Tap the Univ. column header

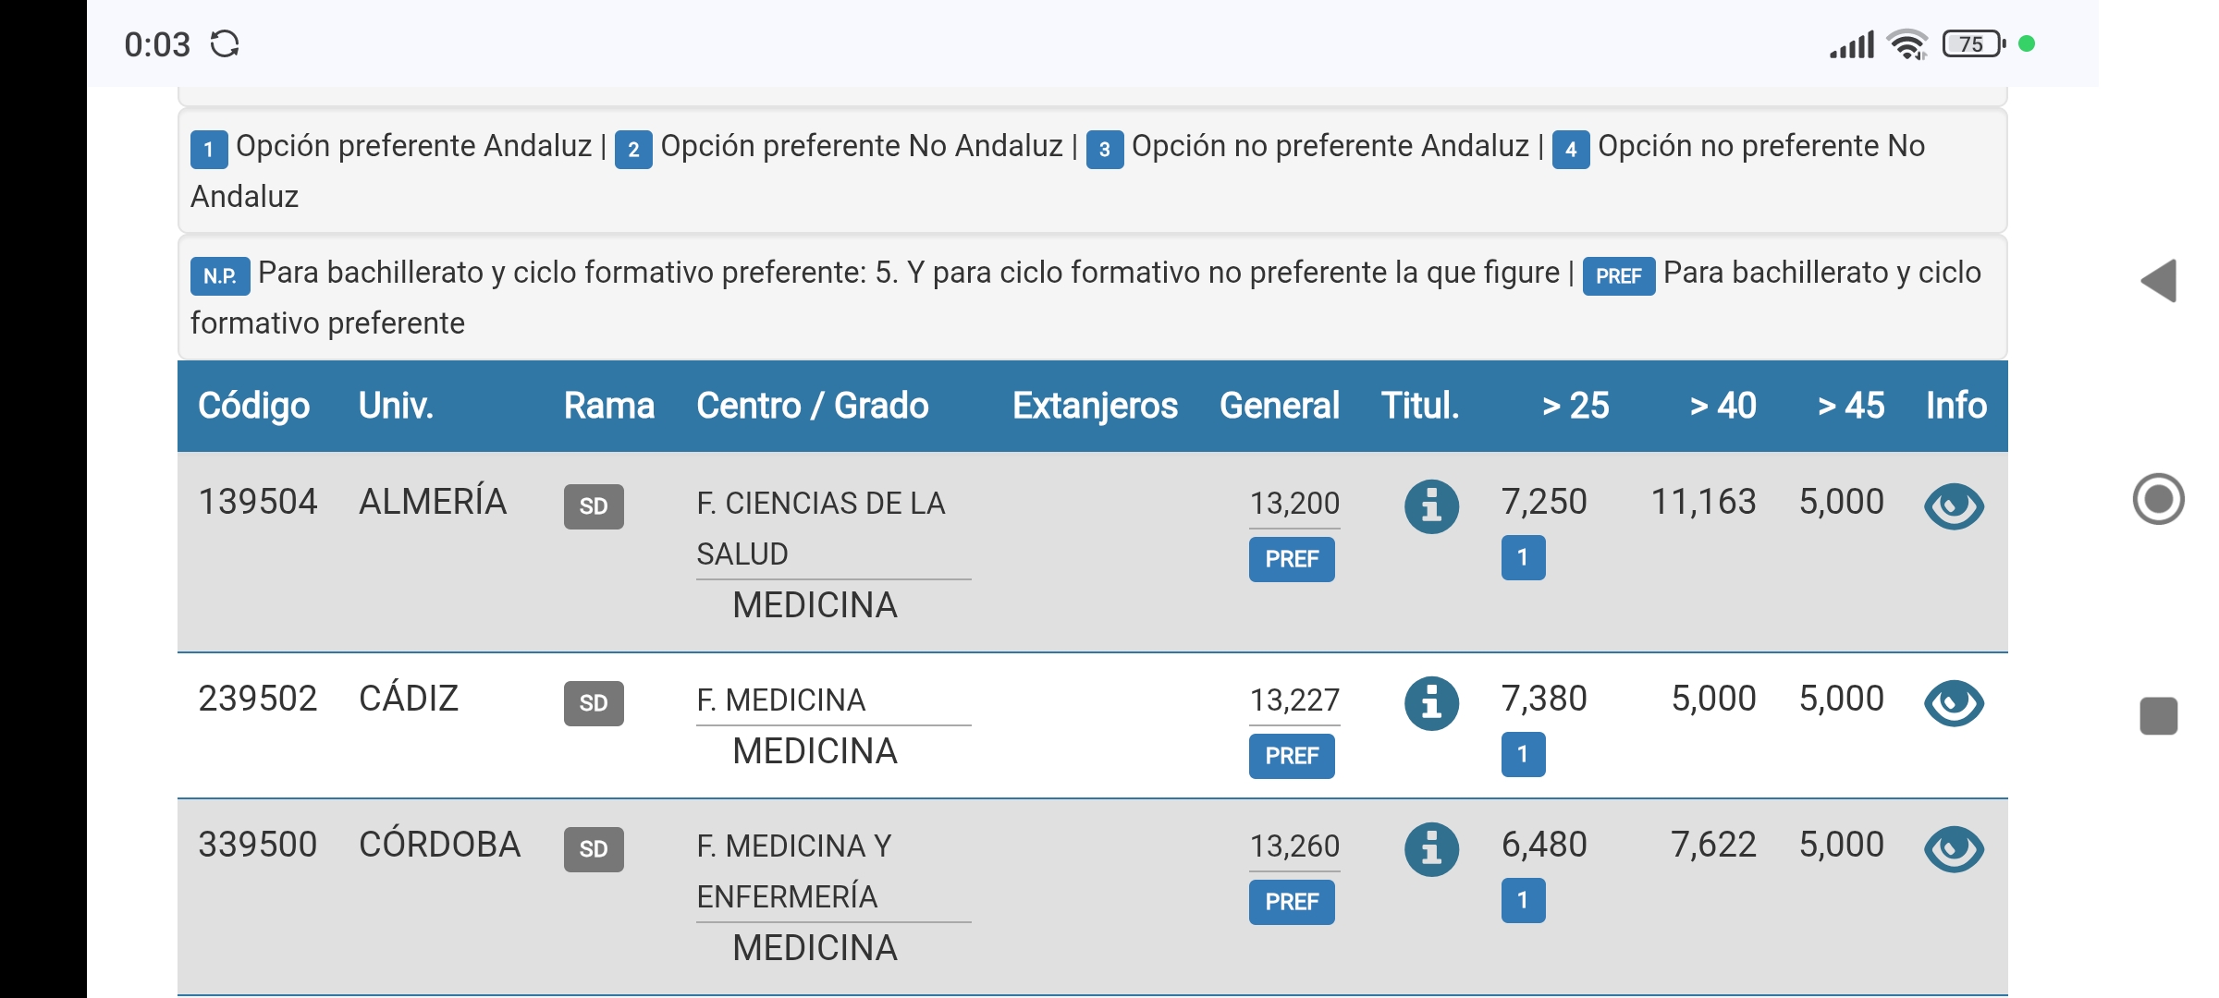396,406
